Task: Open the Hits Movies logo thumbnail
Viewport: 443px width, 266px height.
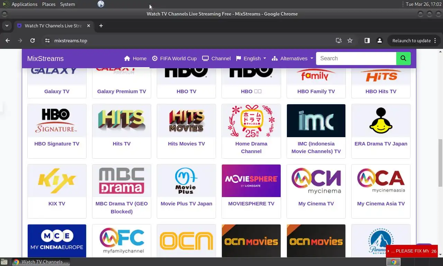Action: tap(186, 121)
